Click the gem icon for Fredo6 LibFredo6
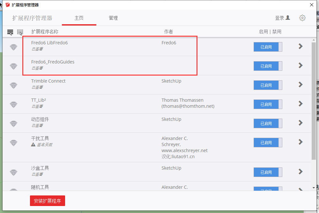The width and height of the screenshot is (319, 213). (x=14, y=47)
